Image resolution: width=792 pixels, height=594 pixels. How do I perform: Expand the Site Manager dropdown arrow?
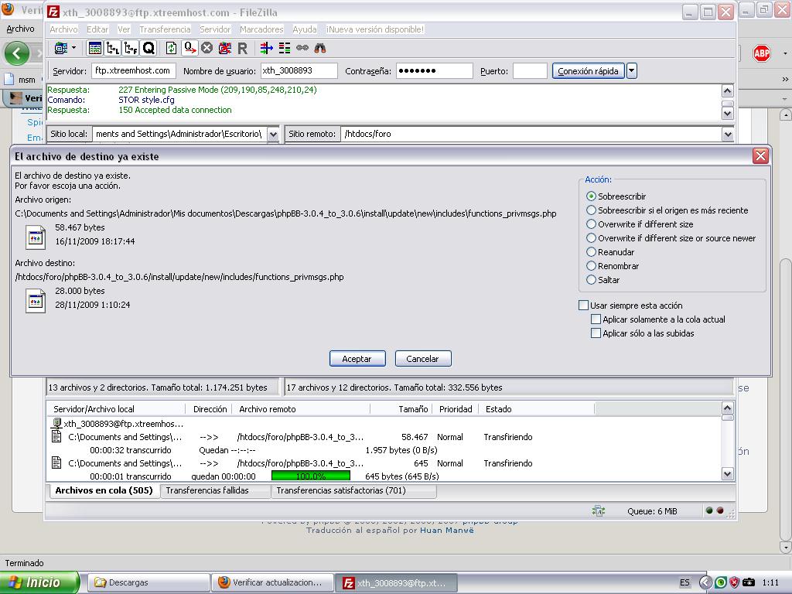coord(73,48)
